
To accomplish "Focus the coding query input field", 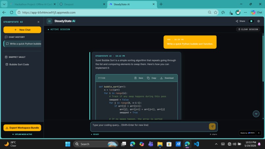I will pyautogui.click(x=150, y=127).
